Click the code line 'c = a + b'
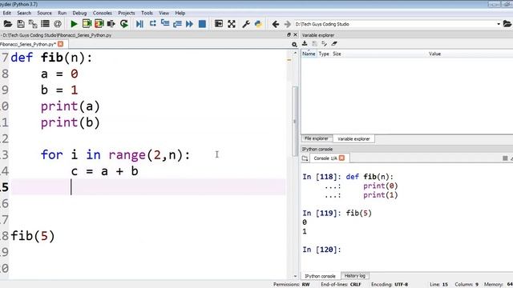 [105, 171]
